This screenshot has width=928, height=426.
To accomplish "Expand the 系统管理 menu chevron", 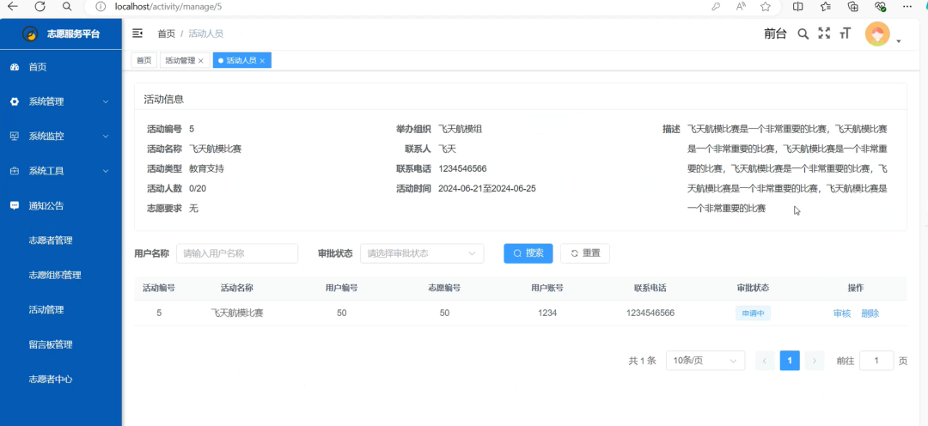I will [x=106, y=101].
